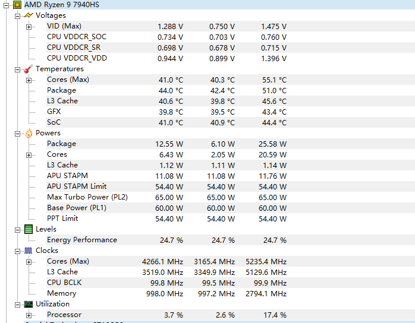The height and width of the screenshot is (323, 415).
Task: Click the Utilization graph icon
Action: pos(29,304)
